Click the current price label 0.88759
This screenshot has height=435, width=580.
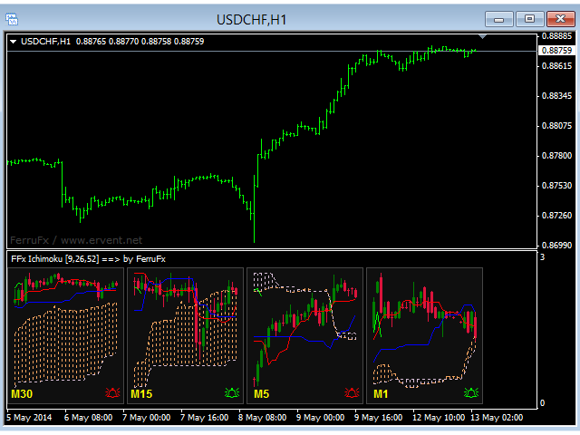[556, 51]
